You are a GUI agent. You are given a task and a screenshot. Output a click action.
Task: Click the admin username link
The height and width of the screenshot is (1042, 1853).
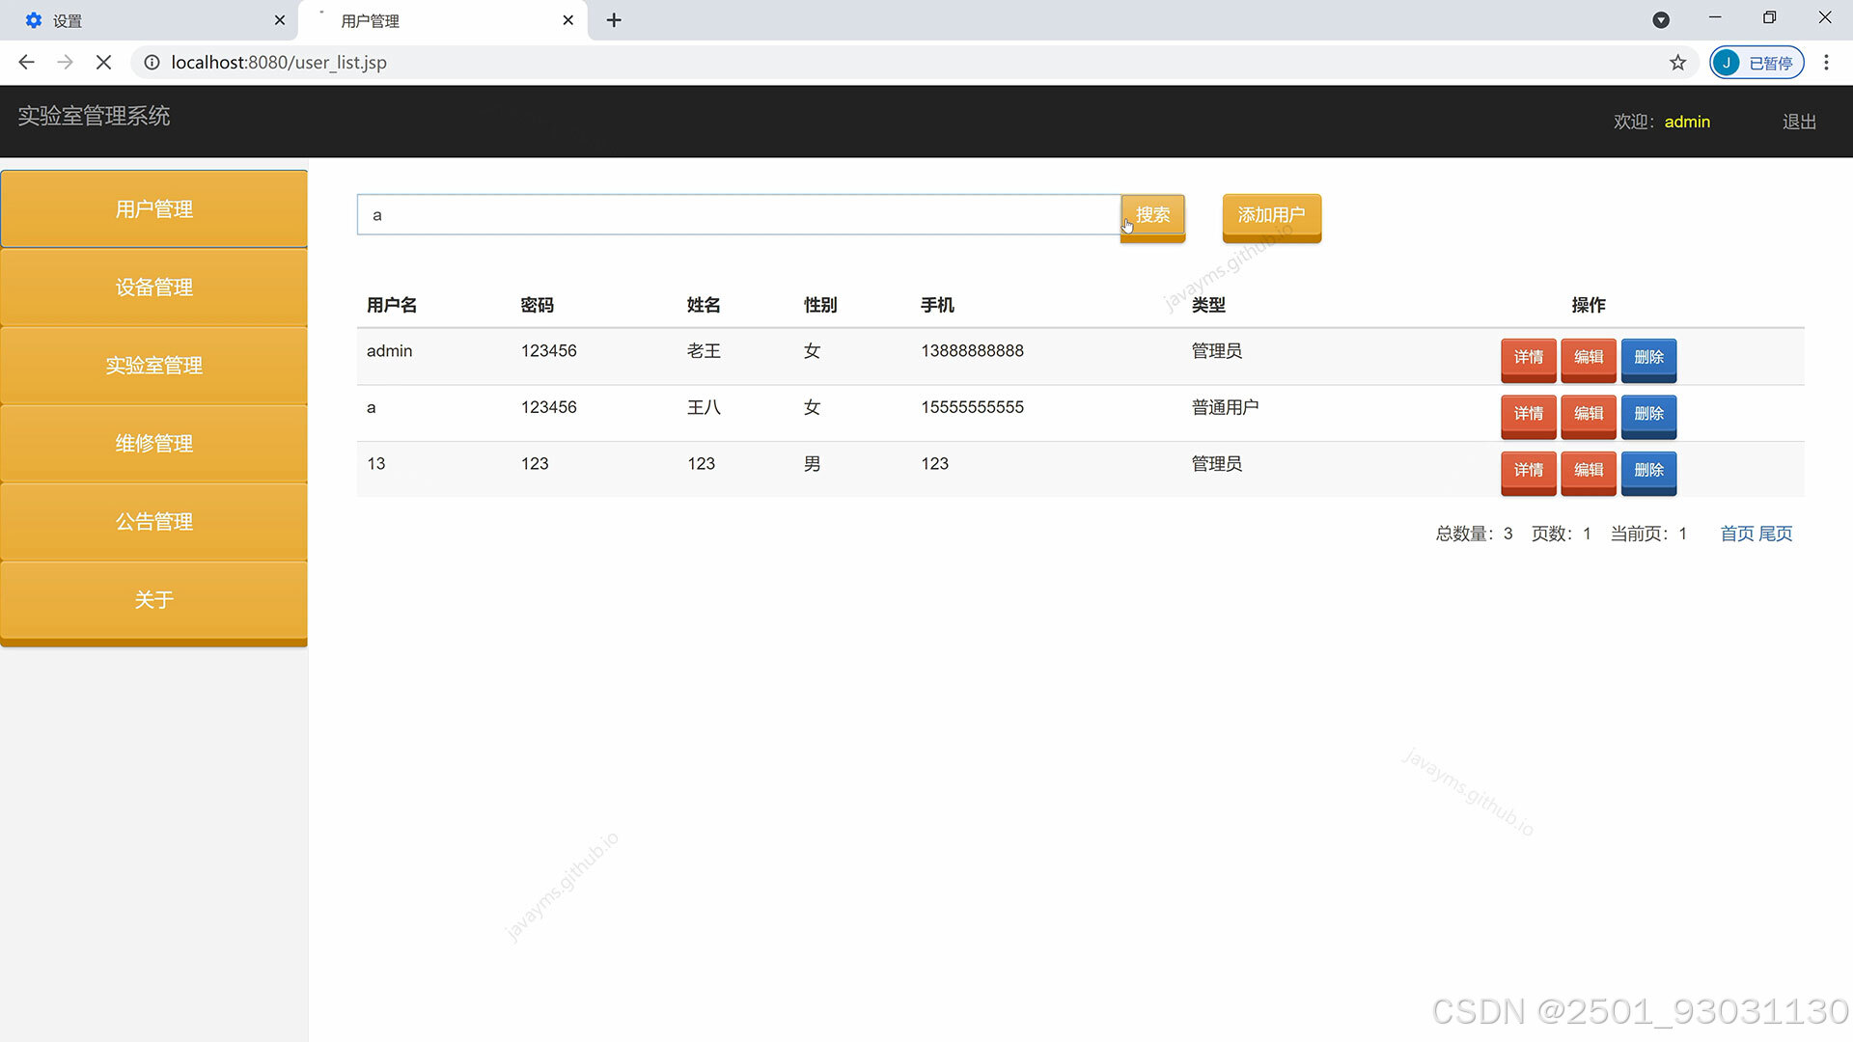click(x=1687, y=122)
